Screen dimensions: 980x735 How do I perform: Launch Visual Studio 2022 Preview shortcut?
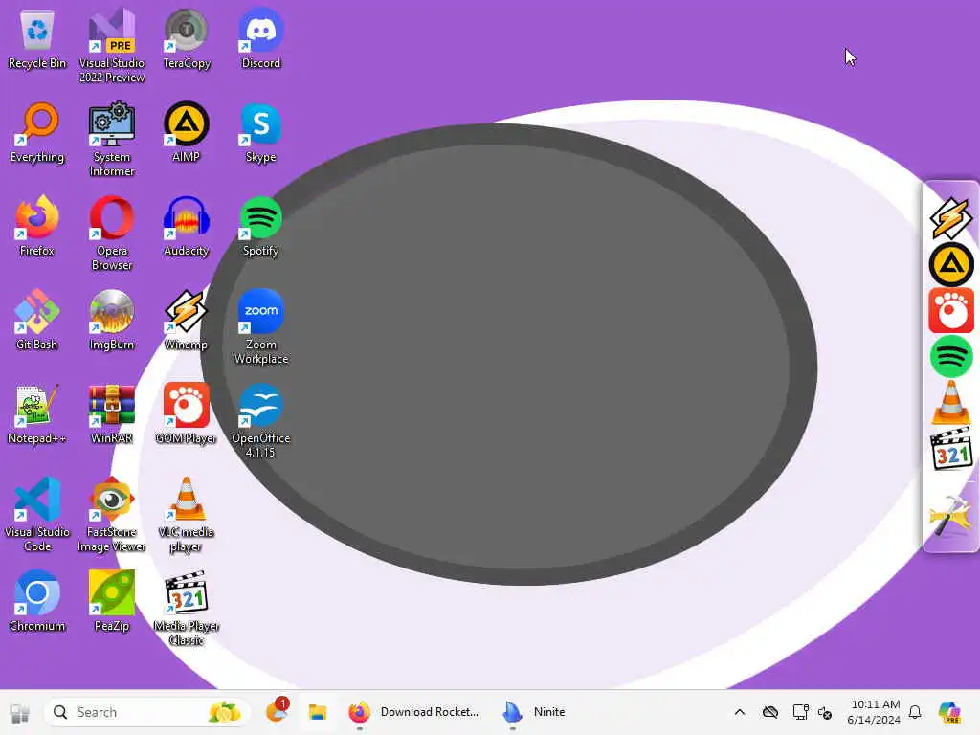(112, 46)
